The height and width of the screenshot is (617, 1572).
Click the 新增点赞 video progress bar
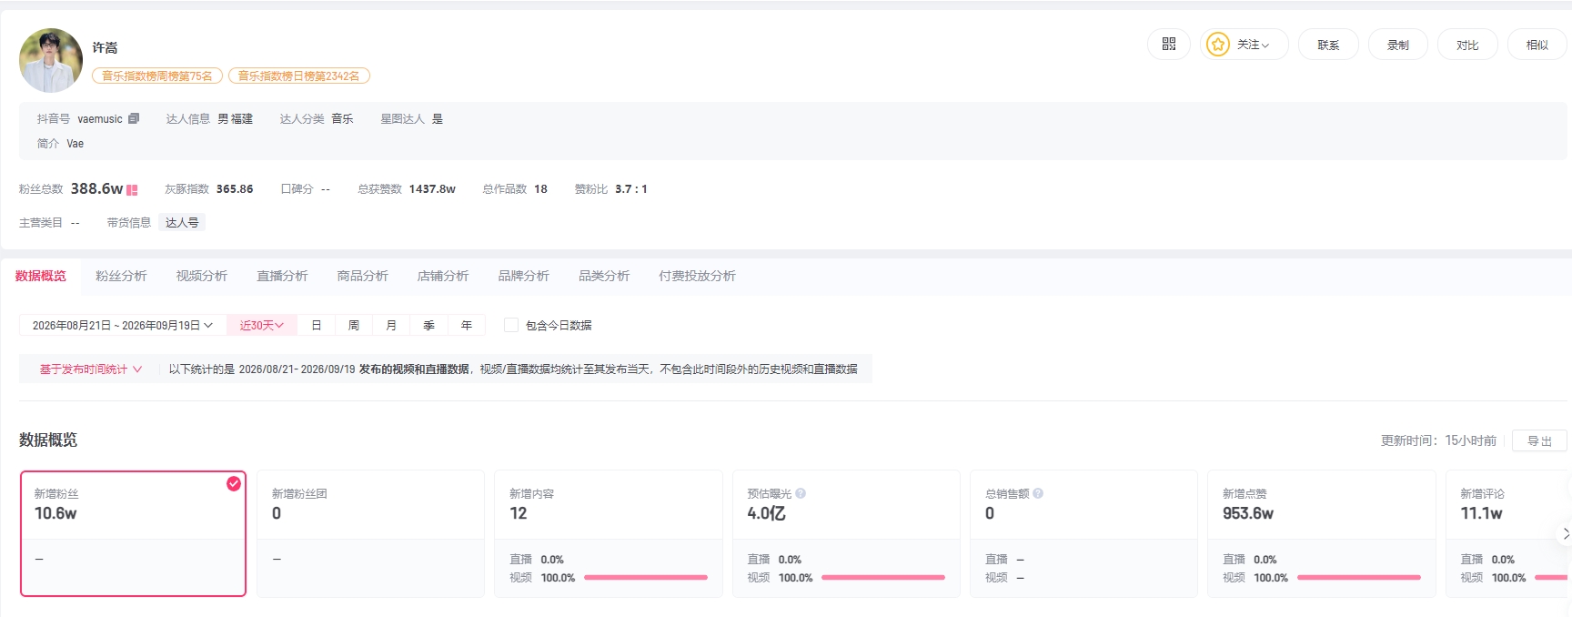point(1359,577)
